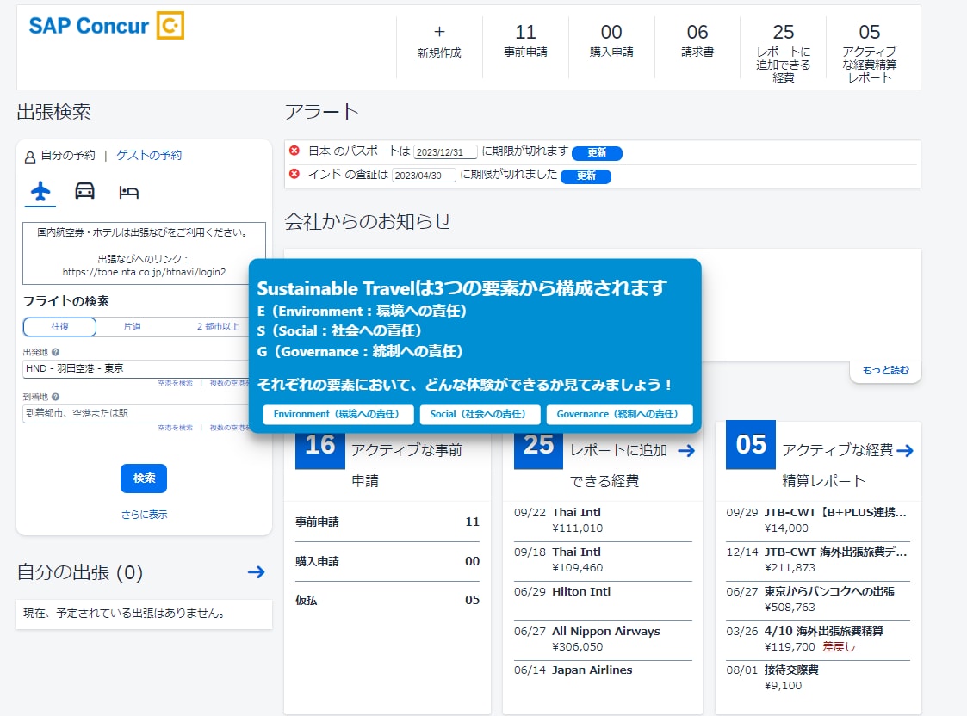This screenshot has width=967, height=716.
Task: Click the blue 05 reports count tile
Action: pyautogui.click(x=751, y=445)
